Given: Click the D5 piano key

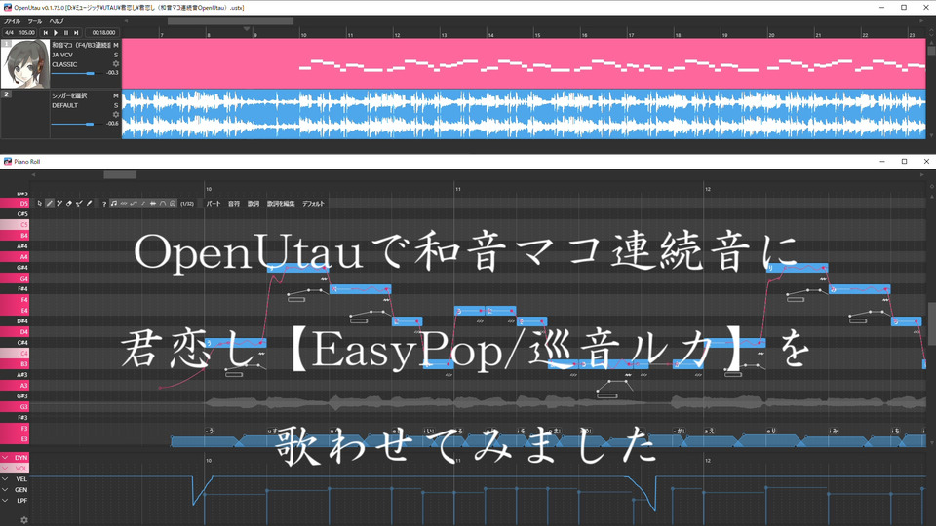Looking at the screenshot, I should (x=15, y=204).
